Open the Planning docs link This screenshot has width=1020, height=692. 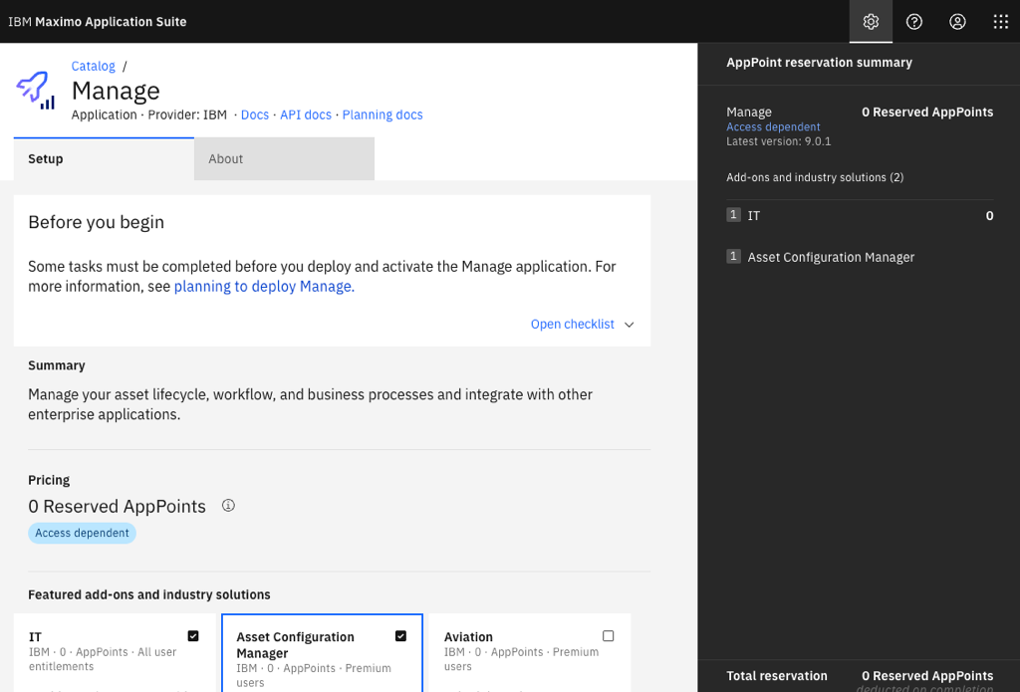point(382,115)
